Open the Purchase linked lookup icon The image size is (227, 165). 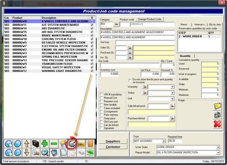point(172,118)
